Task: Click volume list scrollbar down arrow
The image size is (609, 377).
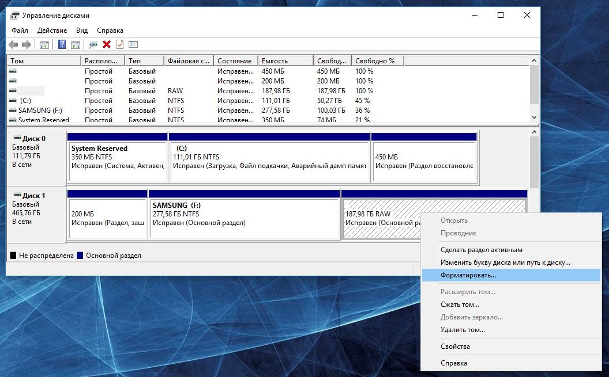Action: click(x=534, y=117)
